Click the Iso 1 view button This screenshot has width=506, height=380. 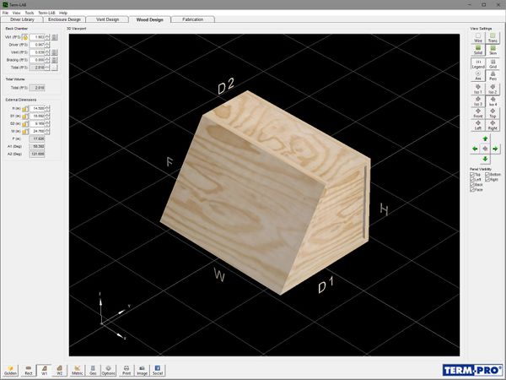pyautogui.click(x=477, y=88)
